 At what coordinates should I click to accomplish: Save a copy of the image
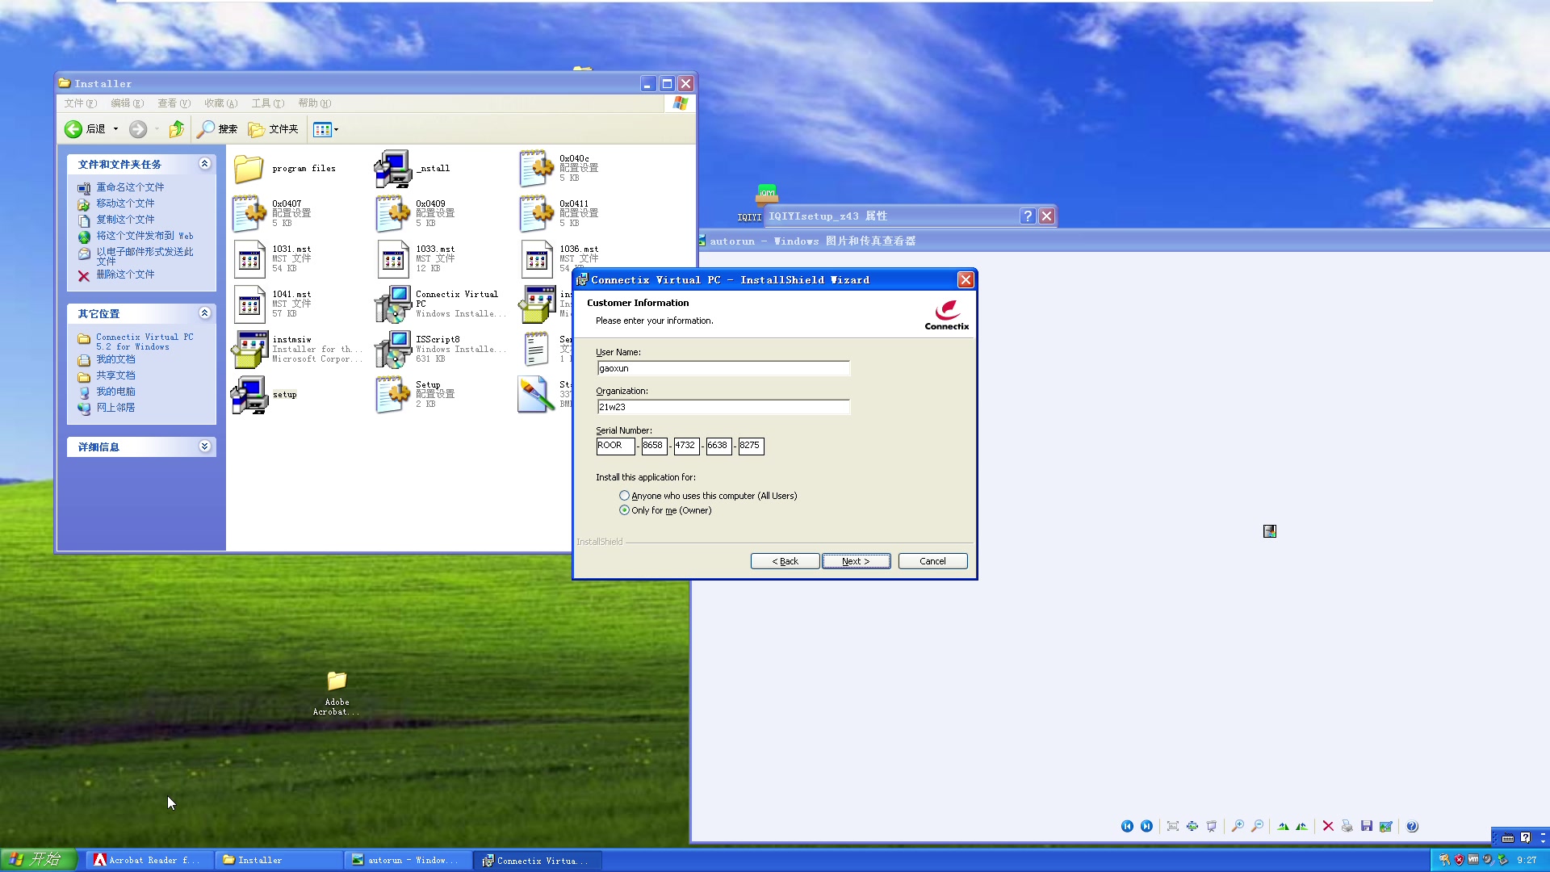coord(1367,826)
